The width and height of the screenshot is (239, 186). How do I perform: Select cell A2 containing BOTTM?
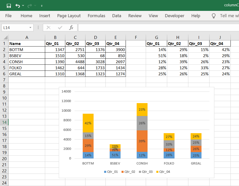coord(27,50)
